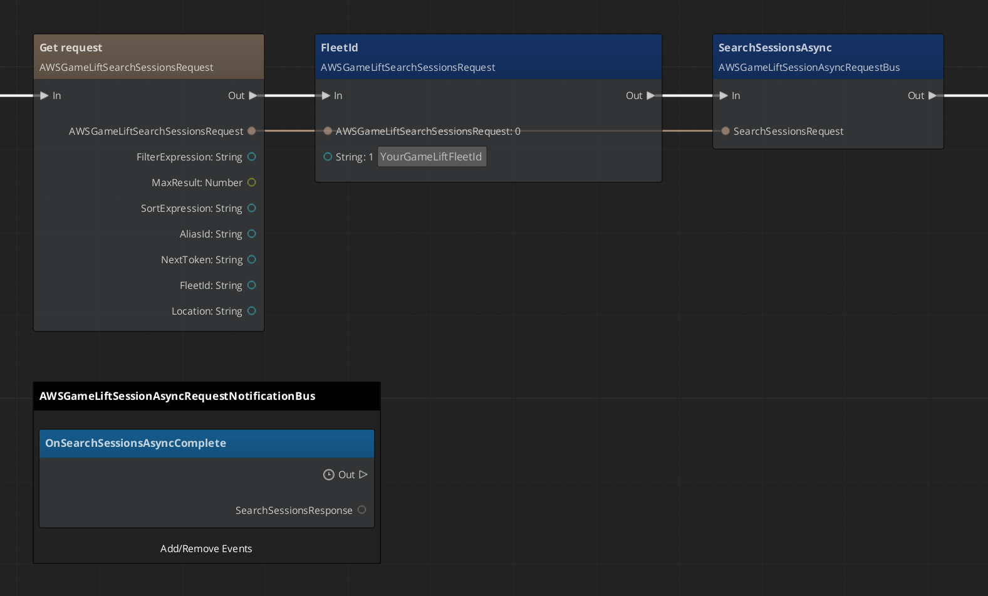The width and height of the screenshot is (988, 596).
Task: Click the SortExpression: String output slot
Action: click(x=252, y=208)
